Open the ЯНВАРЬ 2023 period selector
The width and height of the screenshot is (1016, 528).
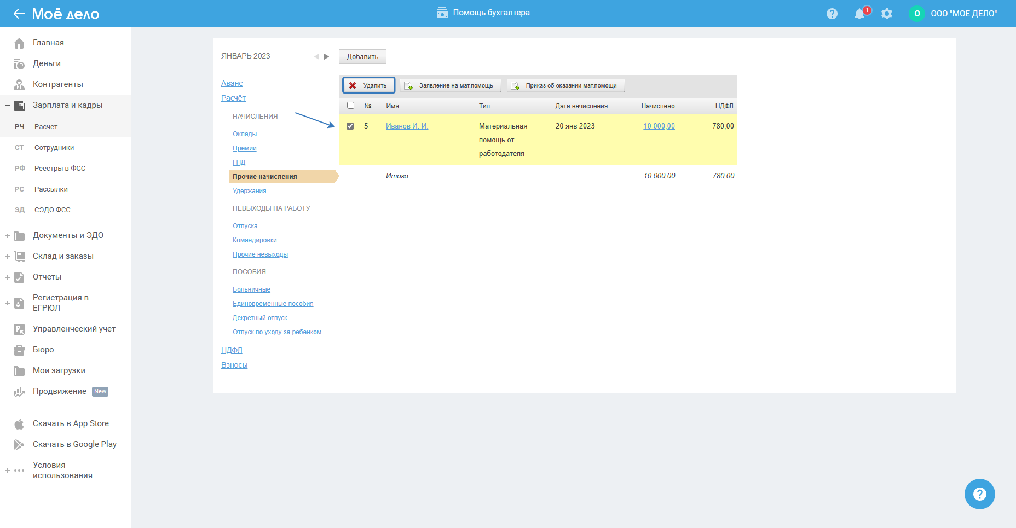point(245,56)
